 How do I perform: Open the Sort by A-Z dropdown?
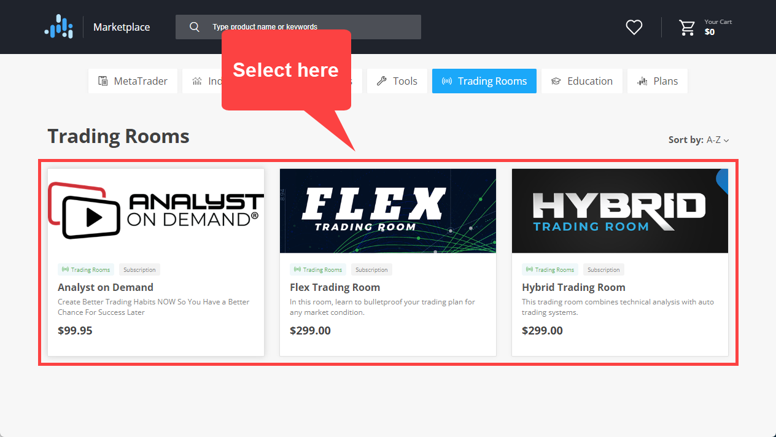tap(699, 140)
